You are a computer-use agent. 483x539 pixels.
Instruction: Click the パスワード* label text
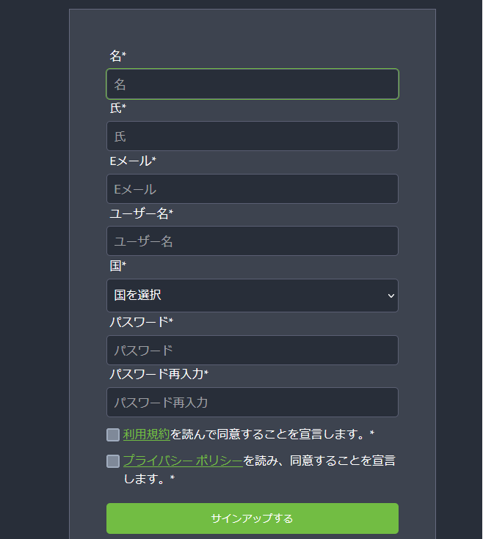tap(141, 322)
